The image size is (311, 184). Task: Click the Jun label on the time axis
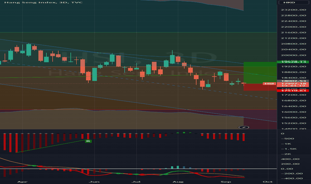tap(94, 182)
